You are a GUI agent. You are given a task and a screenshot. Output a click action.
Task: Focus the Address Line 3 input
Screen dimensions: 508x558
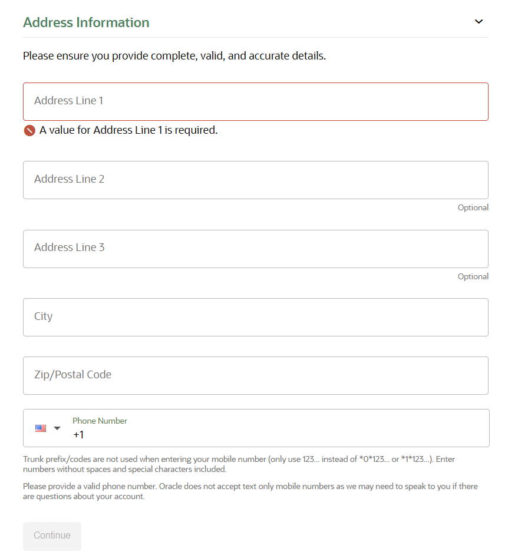point(255,249)
